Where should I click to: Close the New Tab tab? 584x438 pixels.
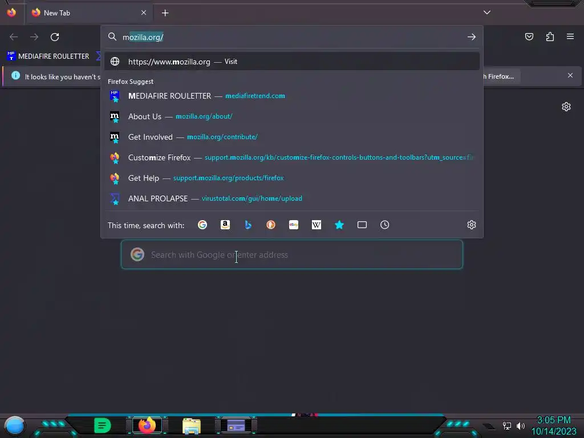[144, 13]
